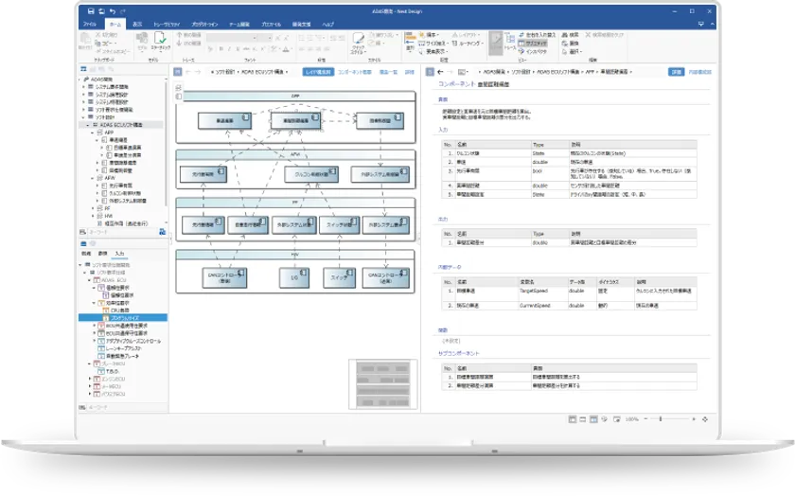Click the Paste icon in the ribbon
Screen dimensions: 795x496
pyautogui.click(x=85, y=40)
